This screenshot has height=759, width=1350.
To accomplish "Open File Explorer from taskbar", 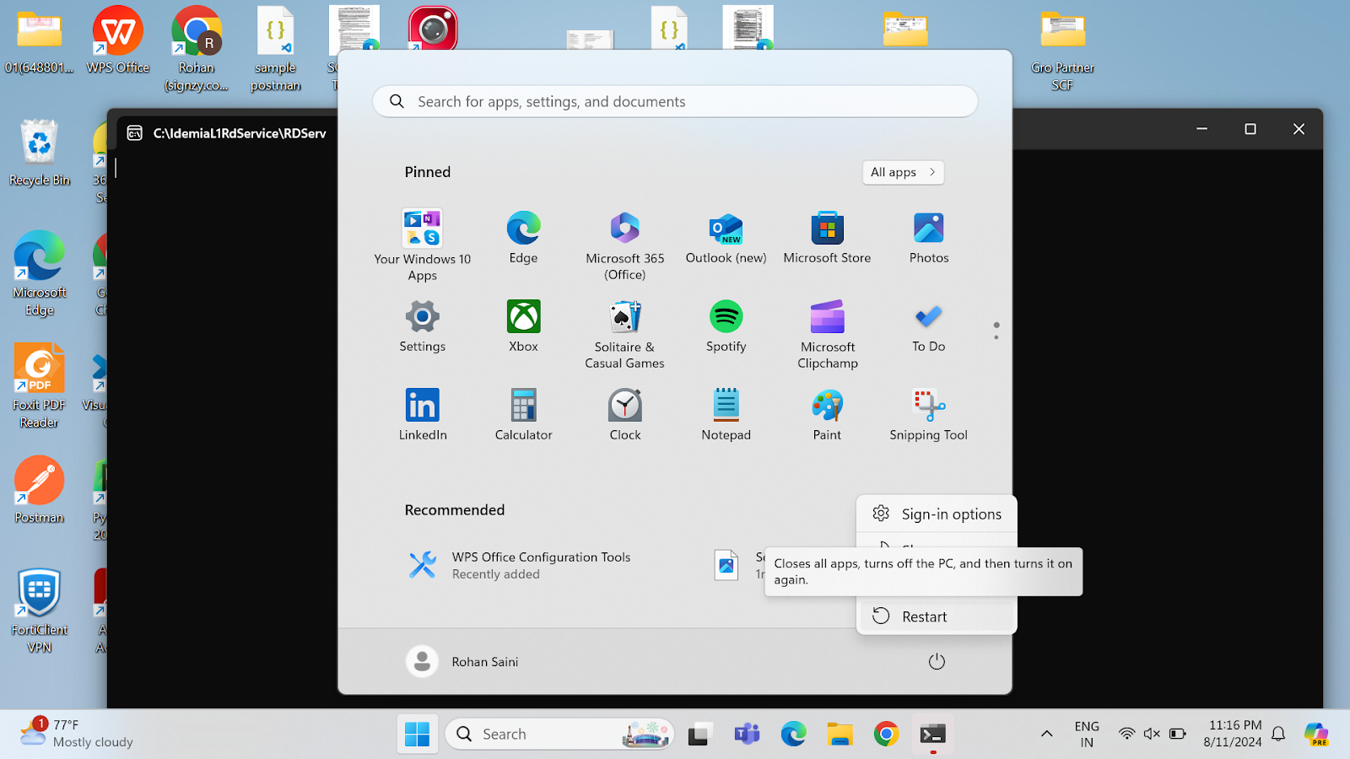I will click(x=840, y=735).
